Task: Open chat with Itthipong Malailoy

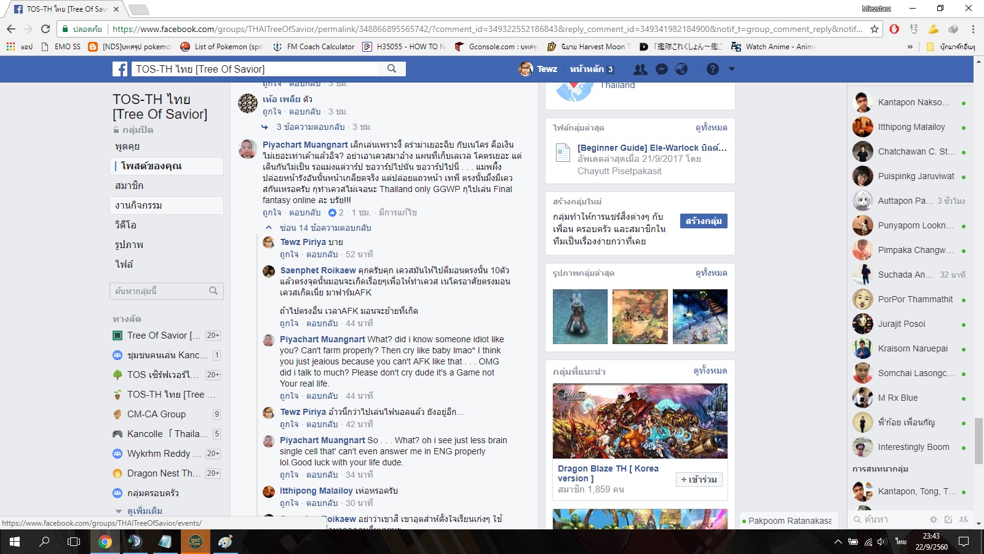Action: (910, 127)
